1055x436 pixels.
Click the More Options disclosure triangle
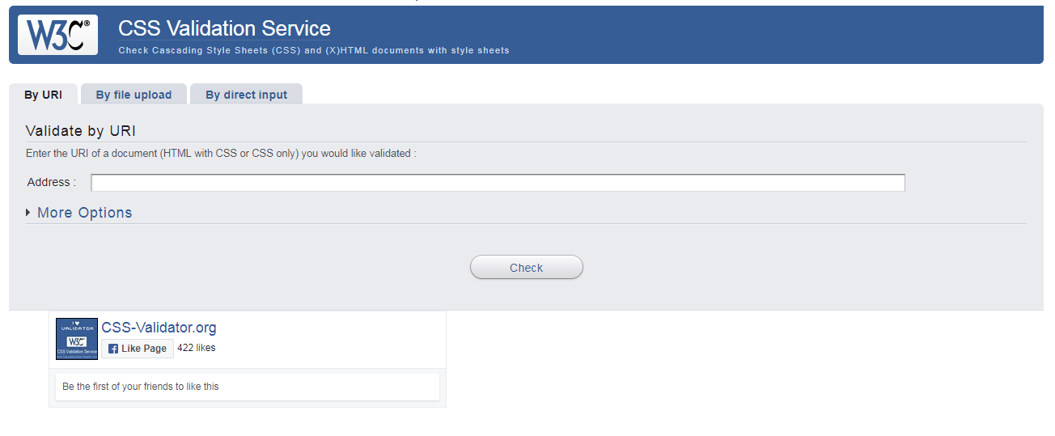[28, 213]
